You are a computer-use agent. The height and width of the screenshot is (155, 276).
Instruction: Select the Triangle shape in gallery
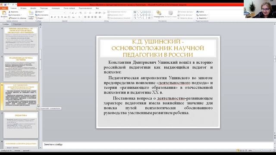click(135, 15)
